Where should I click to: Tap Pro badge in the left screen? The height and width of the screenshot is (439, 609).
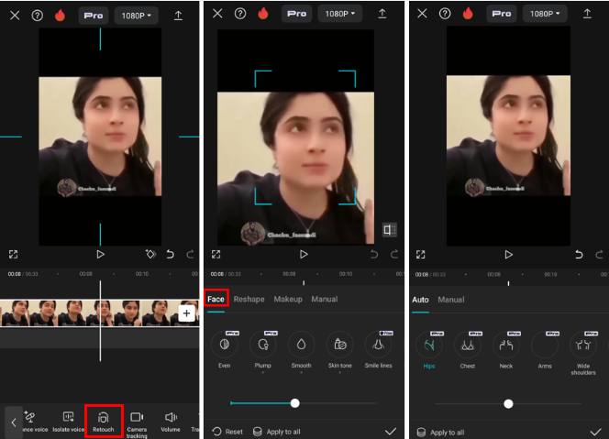94,16
